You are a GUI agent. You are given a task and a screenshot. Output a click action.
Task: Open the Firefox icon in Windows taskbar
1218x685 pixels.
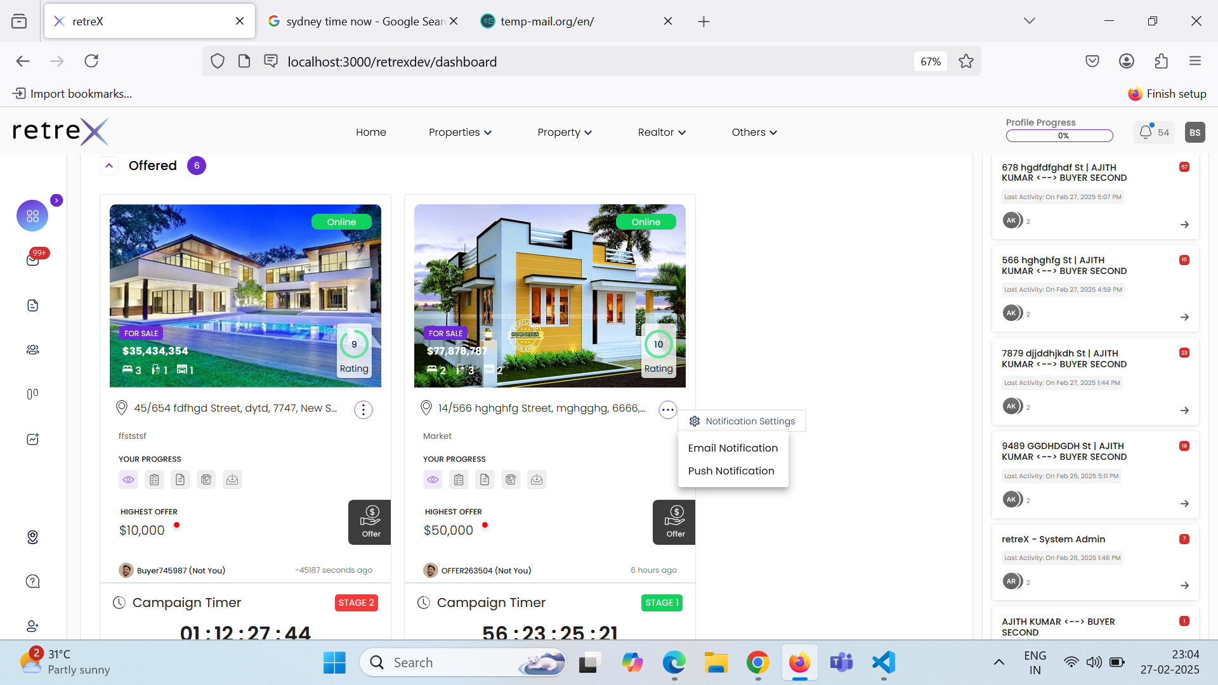click(799, 663)
